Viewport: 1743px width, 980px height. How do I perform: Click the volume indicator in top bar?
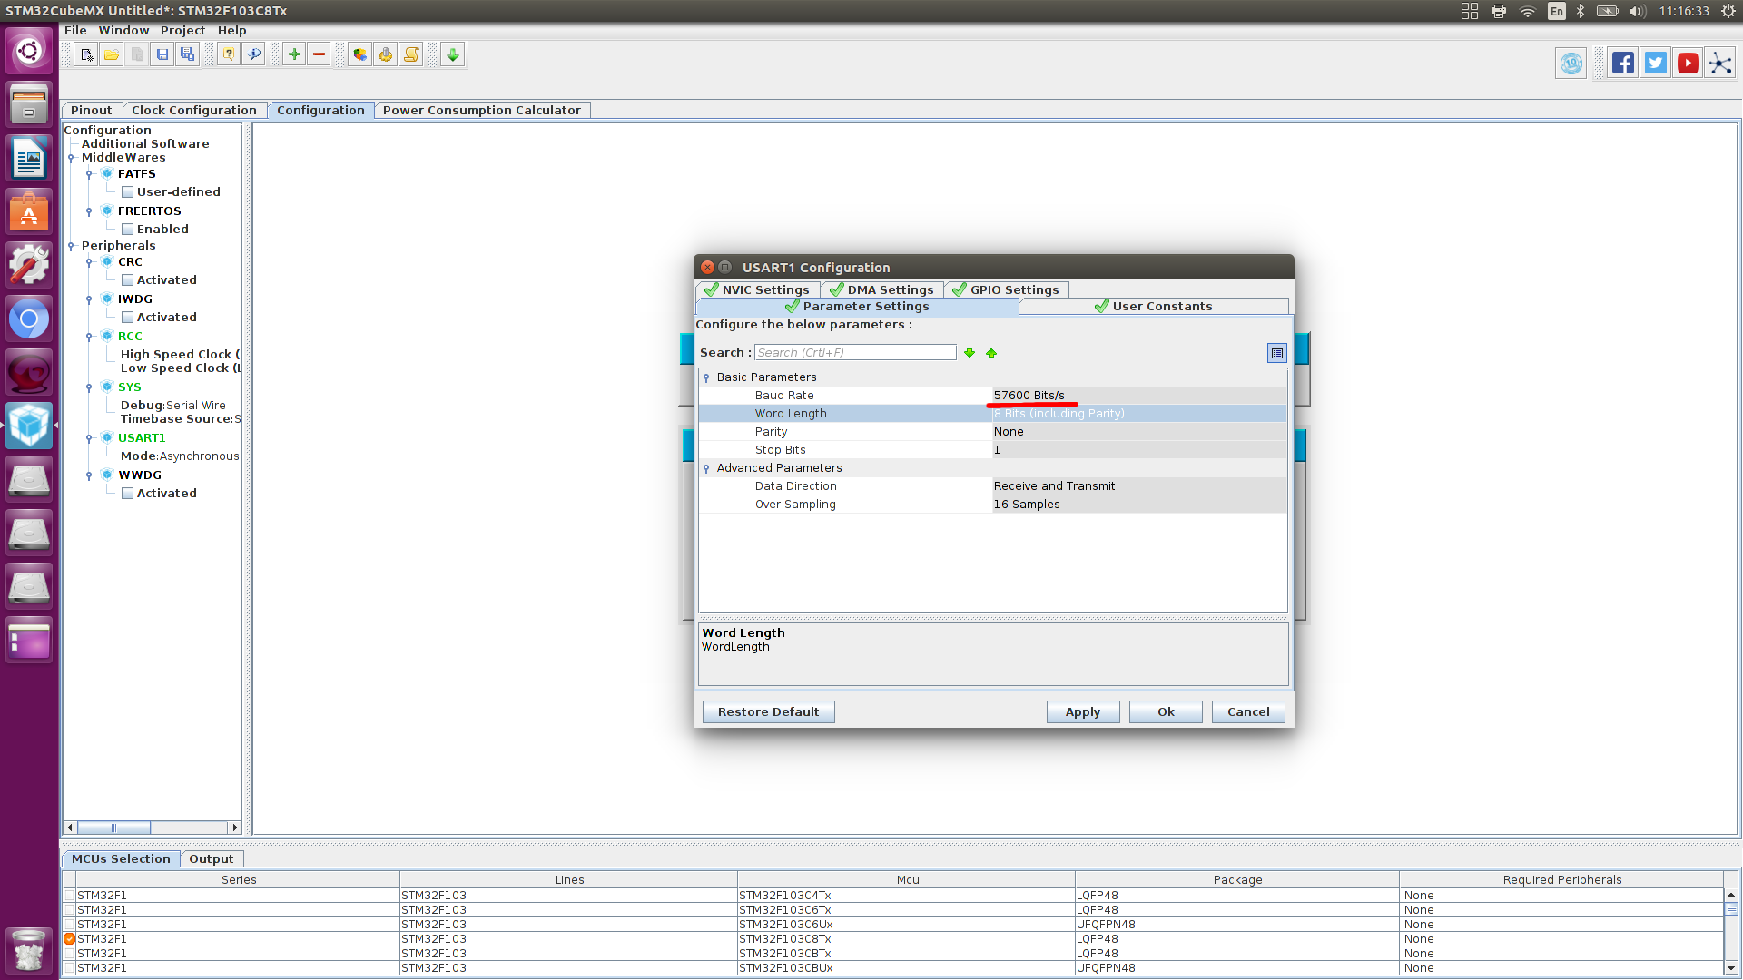point(1638,11)
